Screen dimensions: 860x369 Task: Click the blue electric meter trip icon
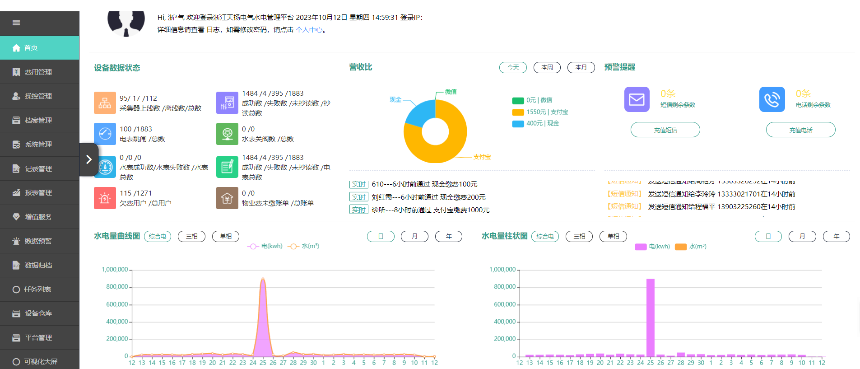pyautogui.click(x=105, y=134)
